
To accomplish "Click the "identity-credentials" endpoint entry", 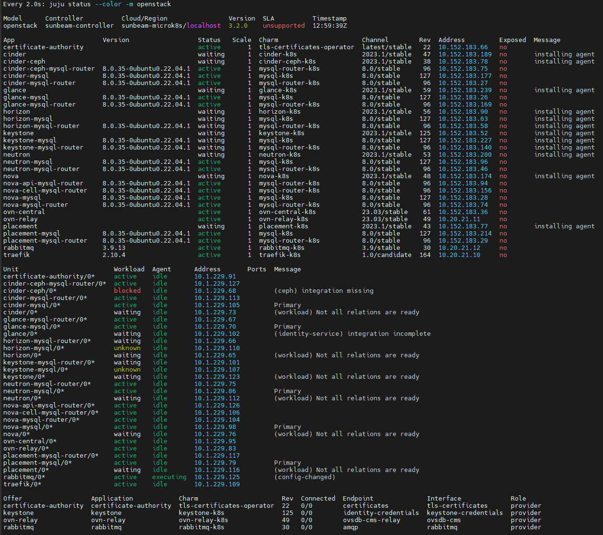I will [381, 513].
